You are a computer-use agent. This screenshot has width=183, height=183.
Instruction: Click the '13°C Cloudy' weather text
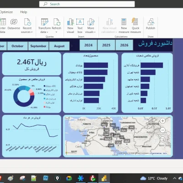[x=158, y=178]
